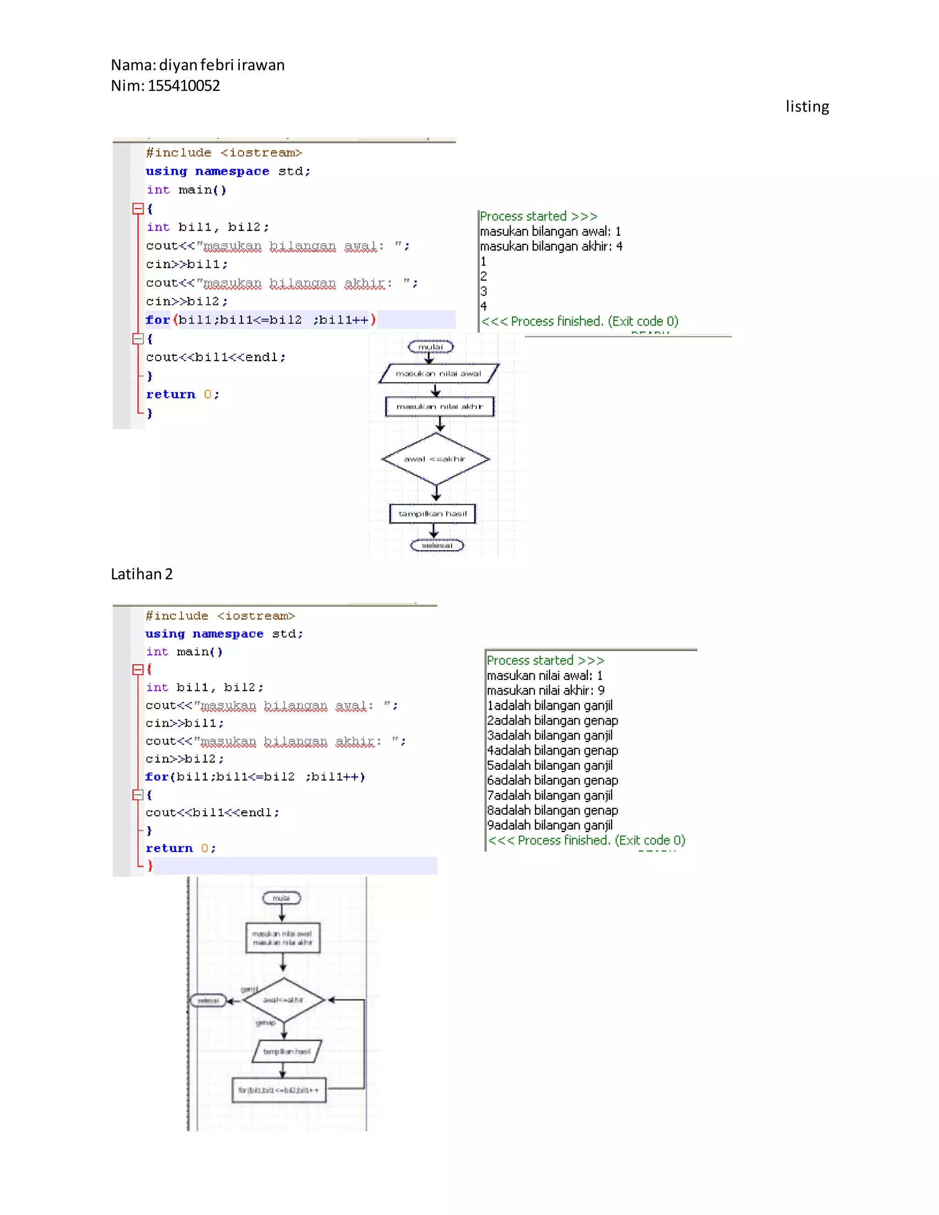Collapse main function fold marker in first listing
This screenshot has height=1215, width=939.
[x=138, y=209]
